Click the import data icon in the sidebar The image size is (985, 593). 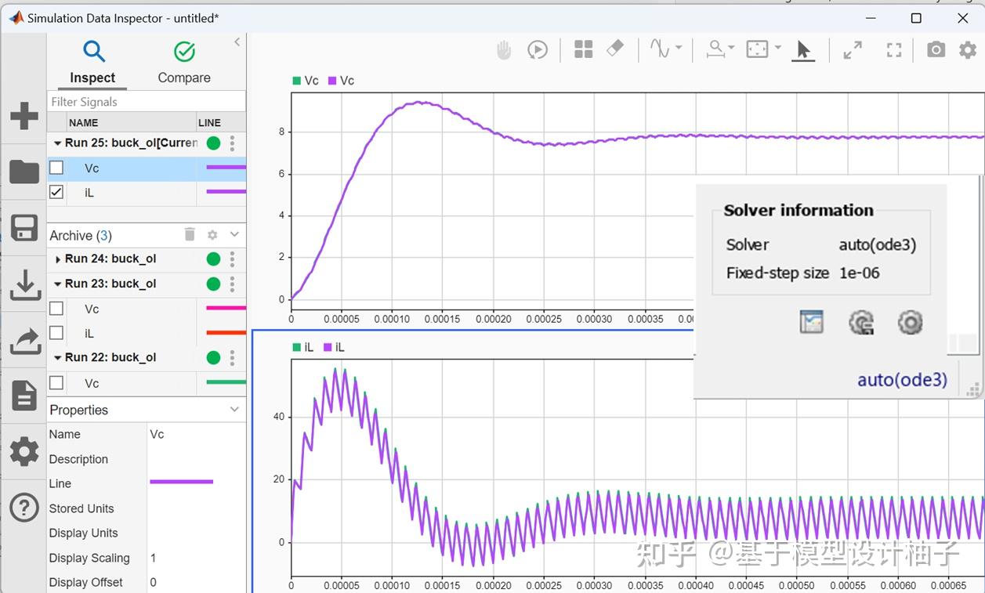tap(24, 285)
